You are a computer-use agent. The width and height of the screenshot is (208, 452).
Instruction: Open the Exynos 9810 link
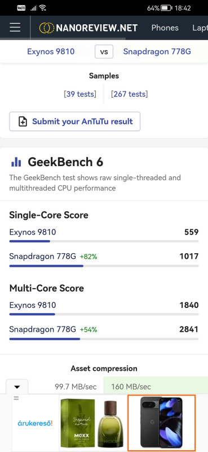51,51
